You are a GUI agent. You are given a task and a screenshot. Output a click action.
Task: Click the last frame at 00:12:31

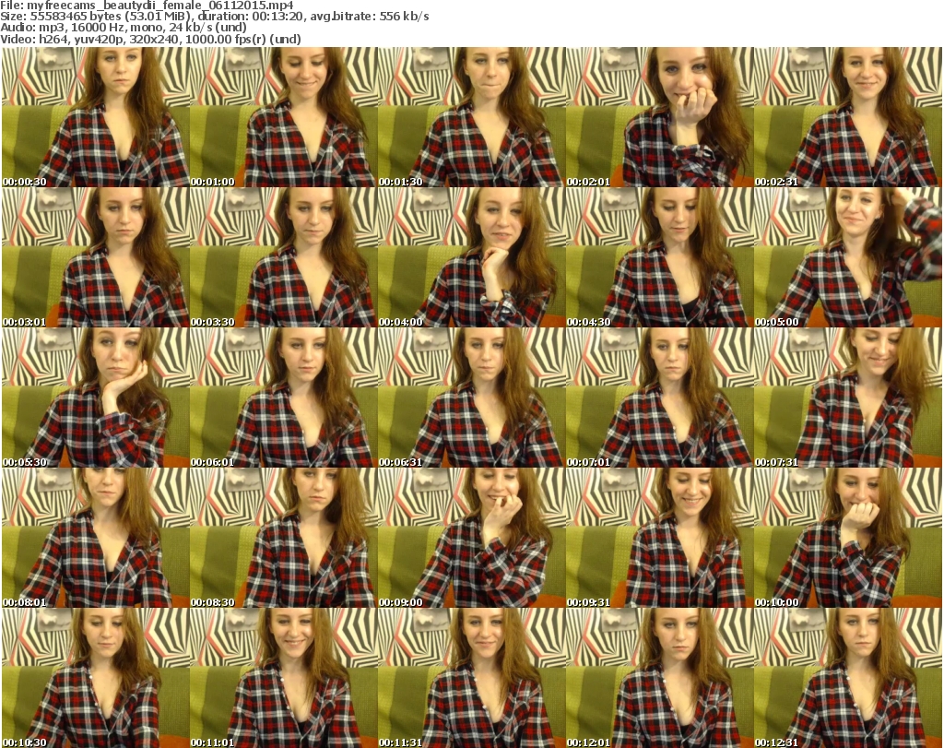847,678
